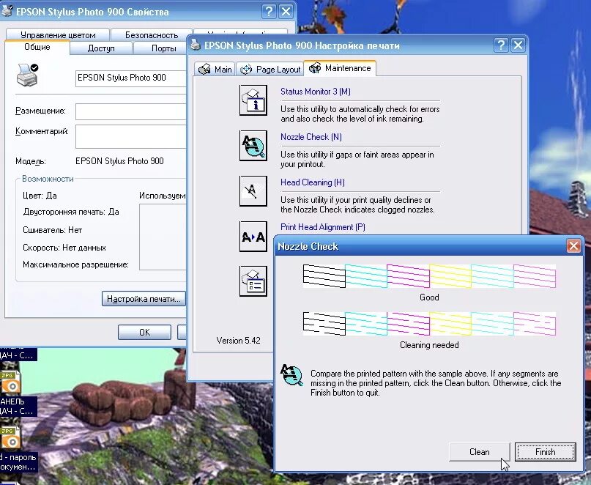Click the Finish button

(545, 452)
